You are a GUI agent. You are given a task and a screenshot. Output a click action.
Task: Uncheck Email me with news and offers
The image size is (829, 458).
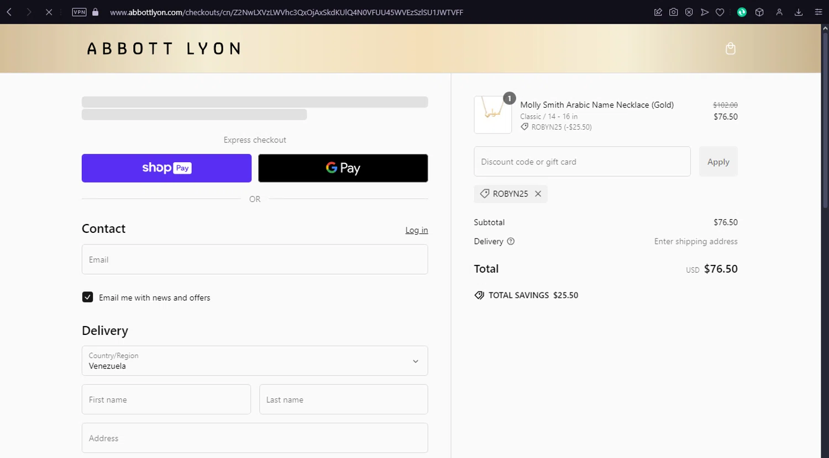[x=87, y=297]
